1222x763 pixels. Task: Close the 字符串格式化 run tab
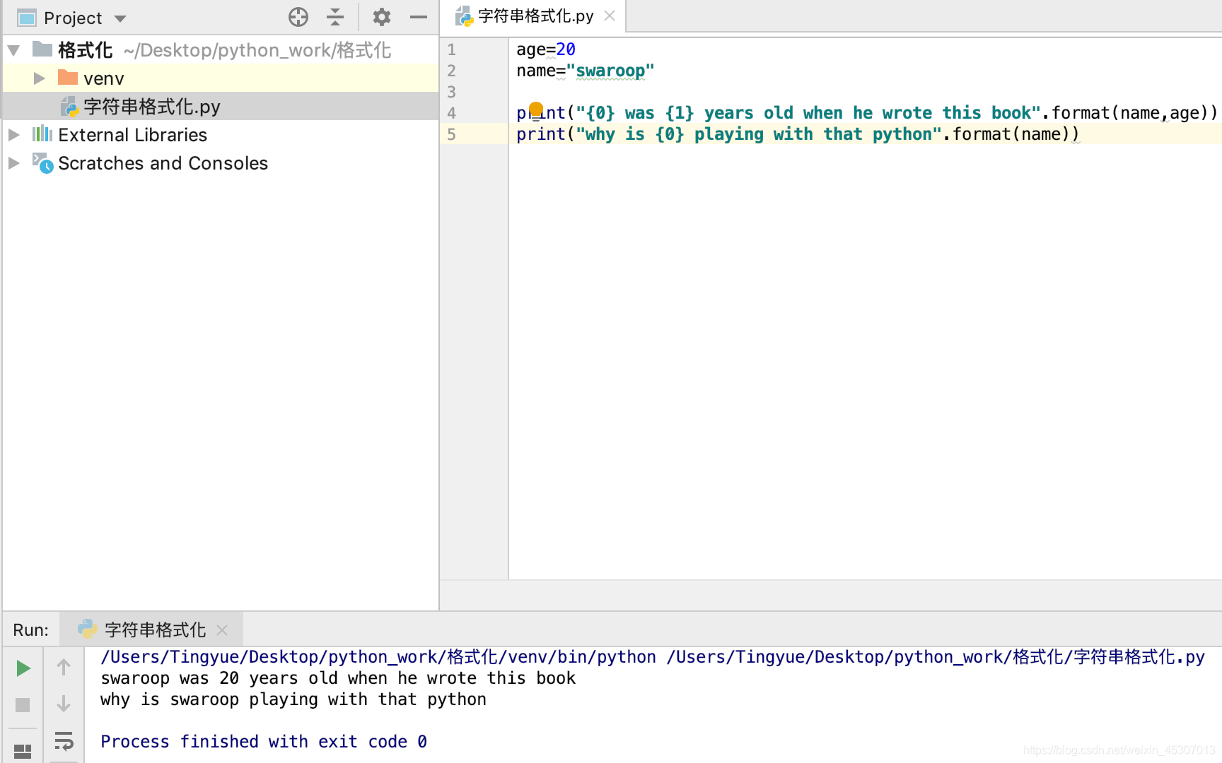tap(222, 629)
